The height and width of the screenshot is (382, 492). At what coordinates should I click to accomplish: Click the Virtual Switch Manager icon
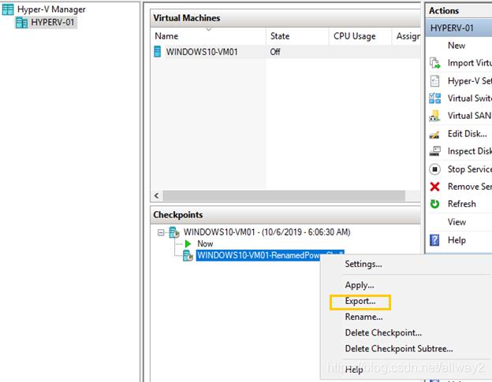click(x=434, y=98)
